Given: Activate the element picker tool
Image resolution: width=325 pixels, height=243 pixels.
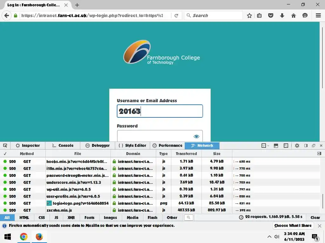Looking at the screenshot, I should click(x=5, y=146).
